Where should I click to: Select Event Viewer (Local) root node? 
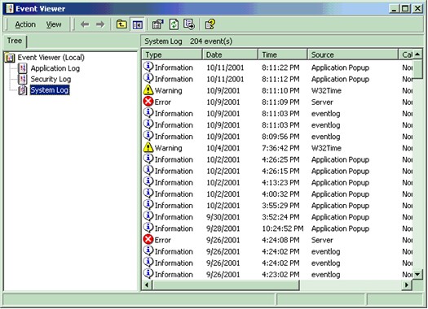coord(51,58)
